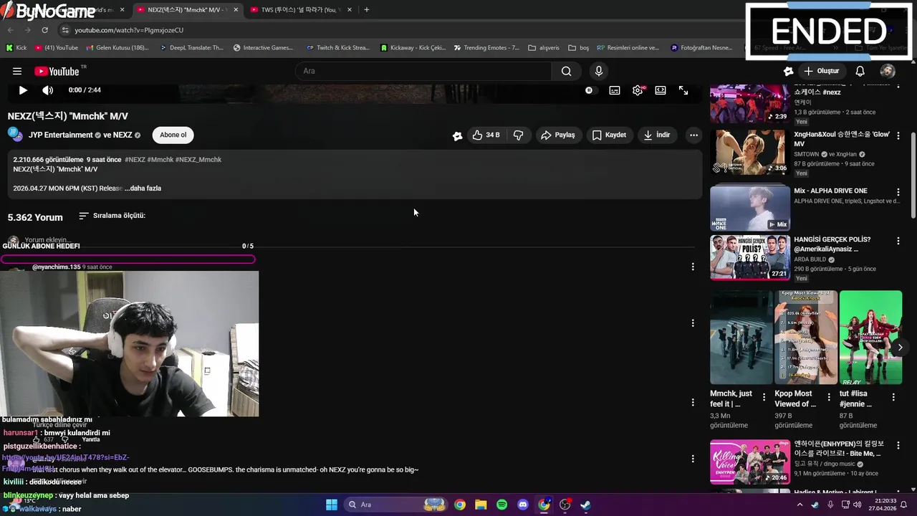Open Discord from the taskbar
This screenshot has width=917, height=516.
tap(523, 505)
